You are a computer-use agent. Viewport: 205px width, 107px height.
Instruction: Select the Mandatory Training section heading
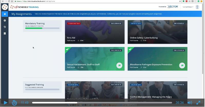pyautogui.click(x=35, y=23)
